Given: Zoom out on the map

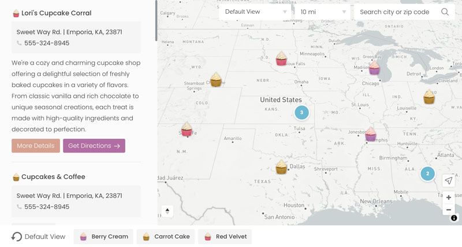Looking at the screenshot, I should click(x=449, y=210).
